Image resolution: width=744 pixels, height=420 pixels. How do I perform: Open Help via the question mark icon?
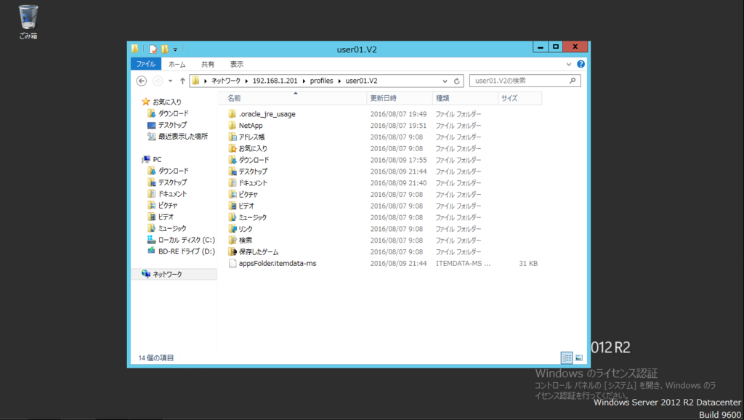(x=581, y=64)
